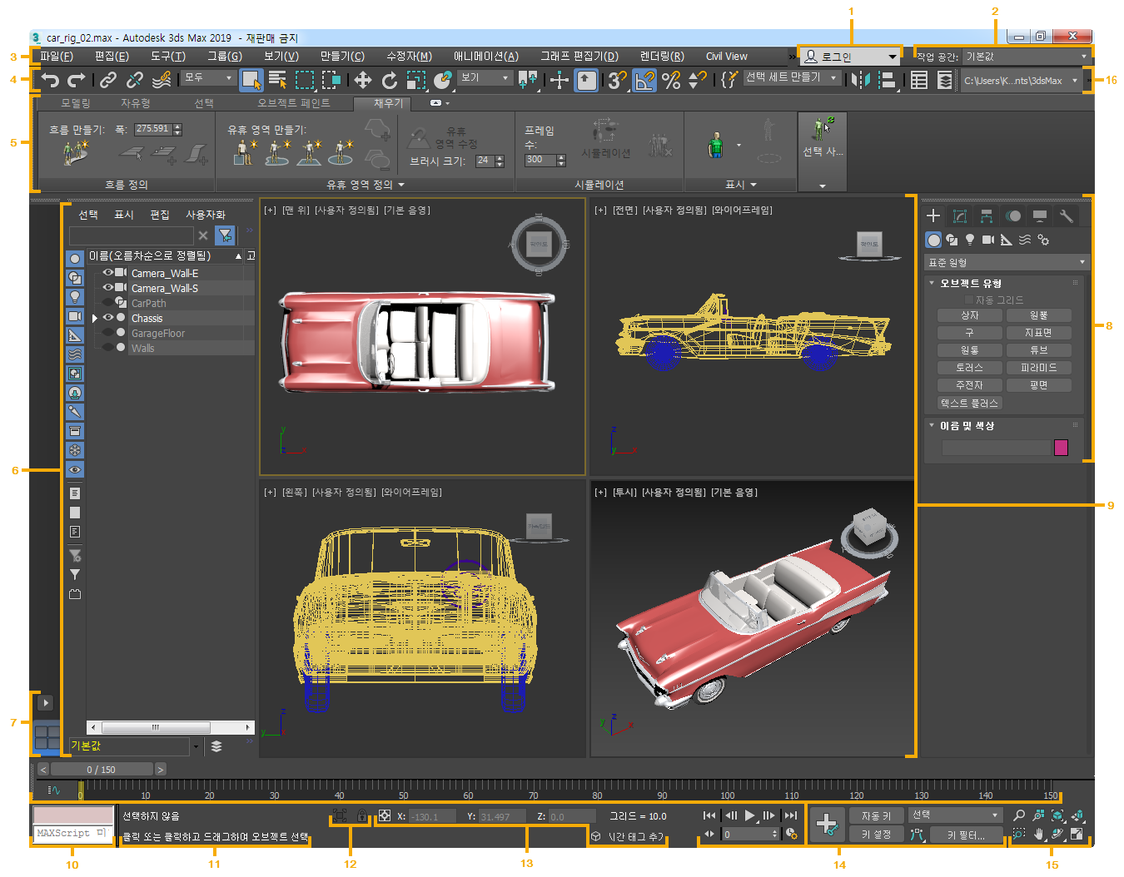Switch to the 모델링 ribbon tab
Viewport: 1124px width, 877px height.
coord(76,103)
